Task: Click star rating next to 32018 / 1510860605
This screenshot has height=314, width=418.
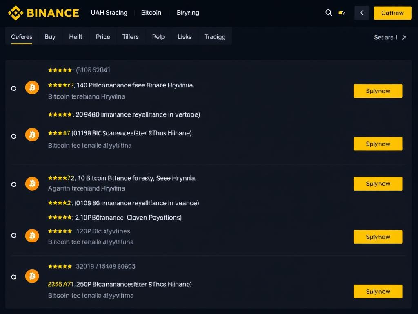Action: point(60,267)
